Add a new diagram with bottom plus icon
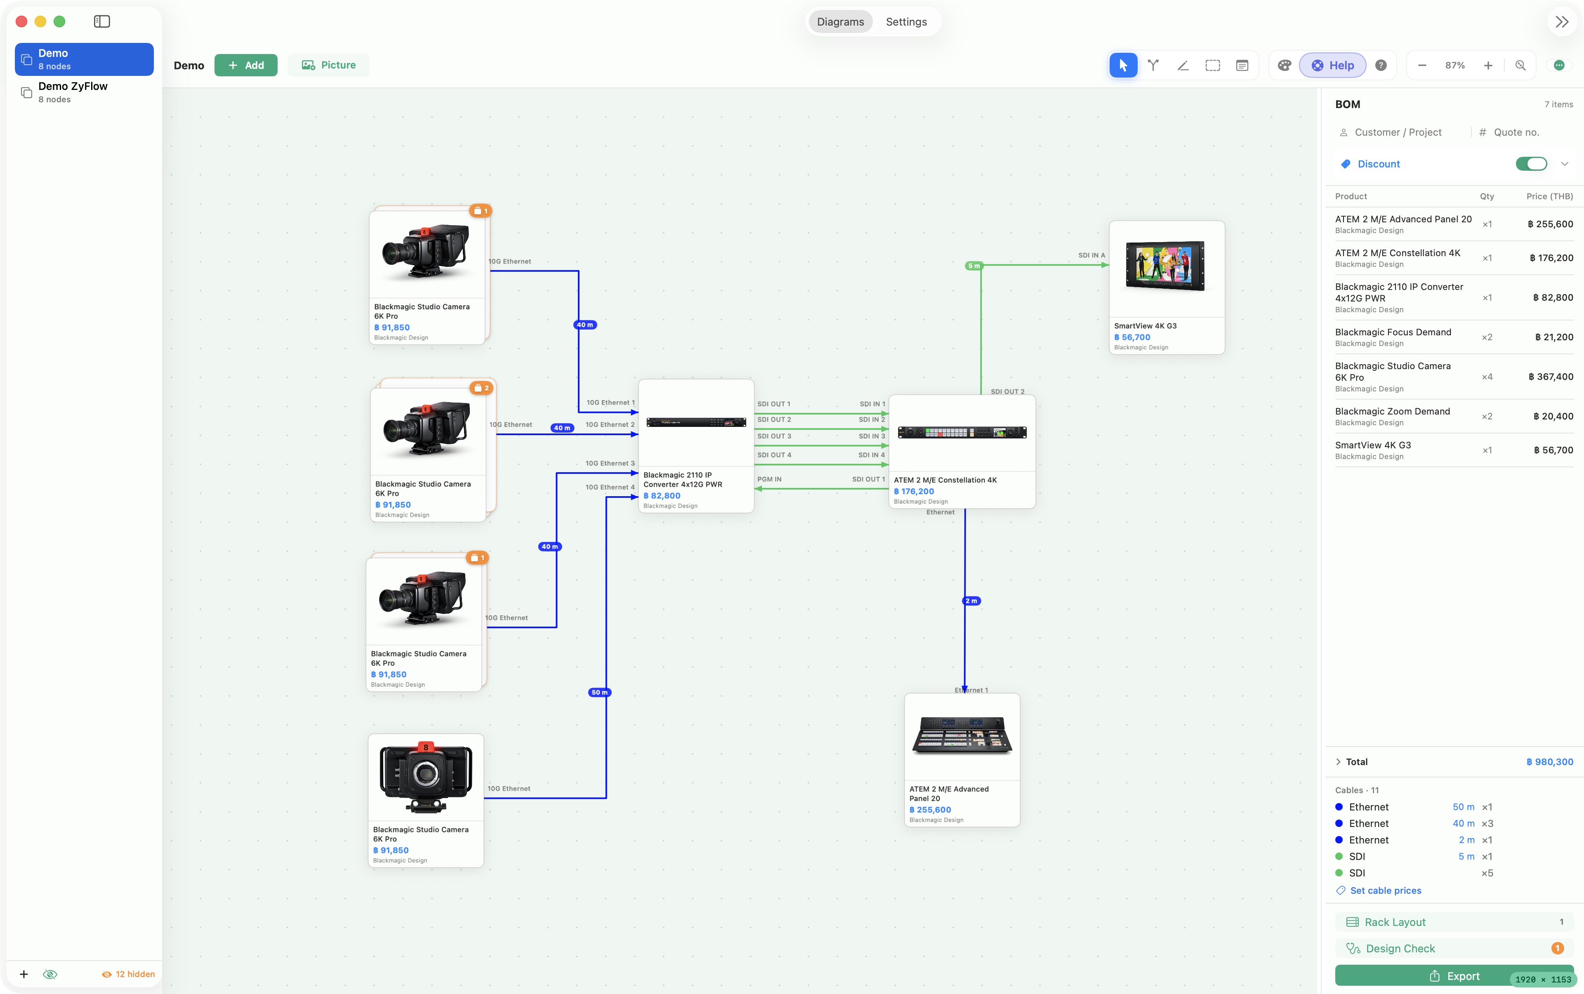The image size is (1584, 994). pyautogui.click(x=24, y=974)
